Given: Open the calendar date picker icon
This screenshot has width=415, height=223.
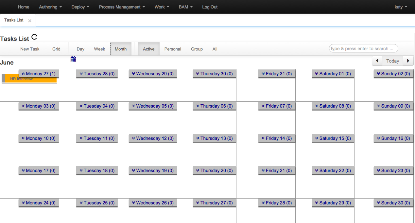Looking at the screenshot, I should pos(73,59).
